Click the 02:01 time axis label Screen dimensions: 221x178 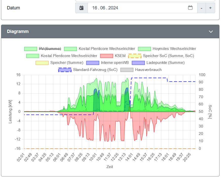point(21,157)
